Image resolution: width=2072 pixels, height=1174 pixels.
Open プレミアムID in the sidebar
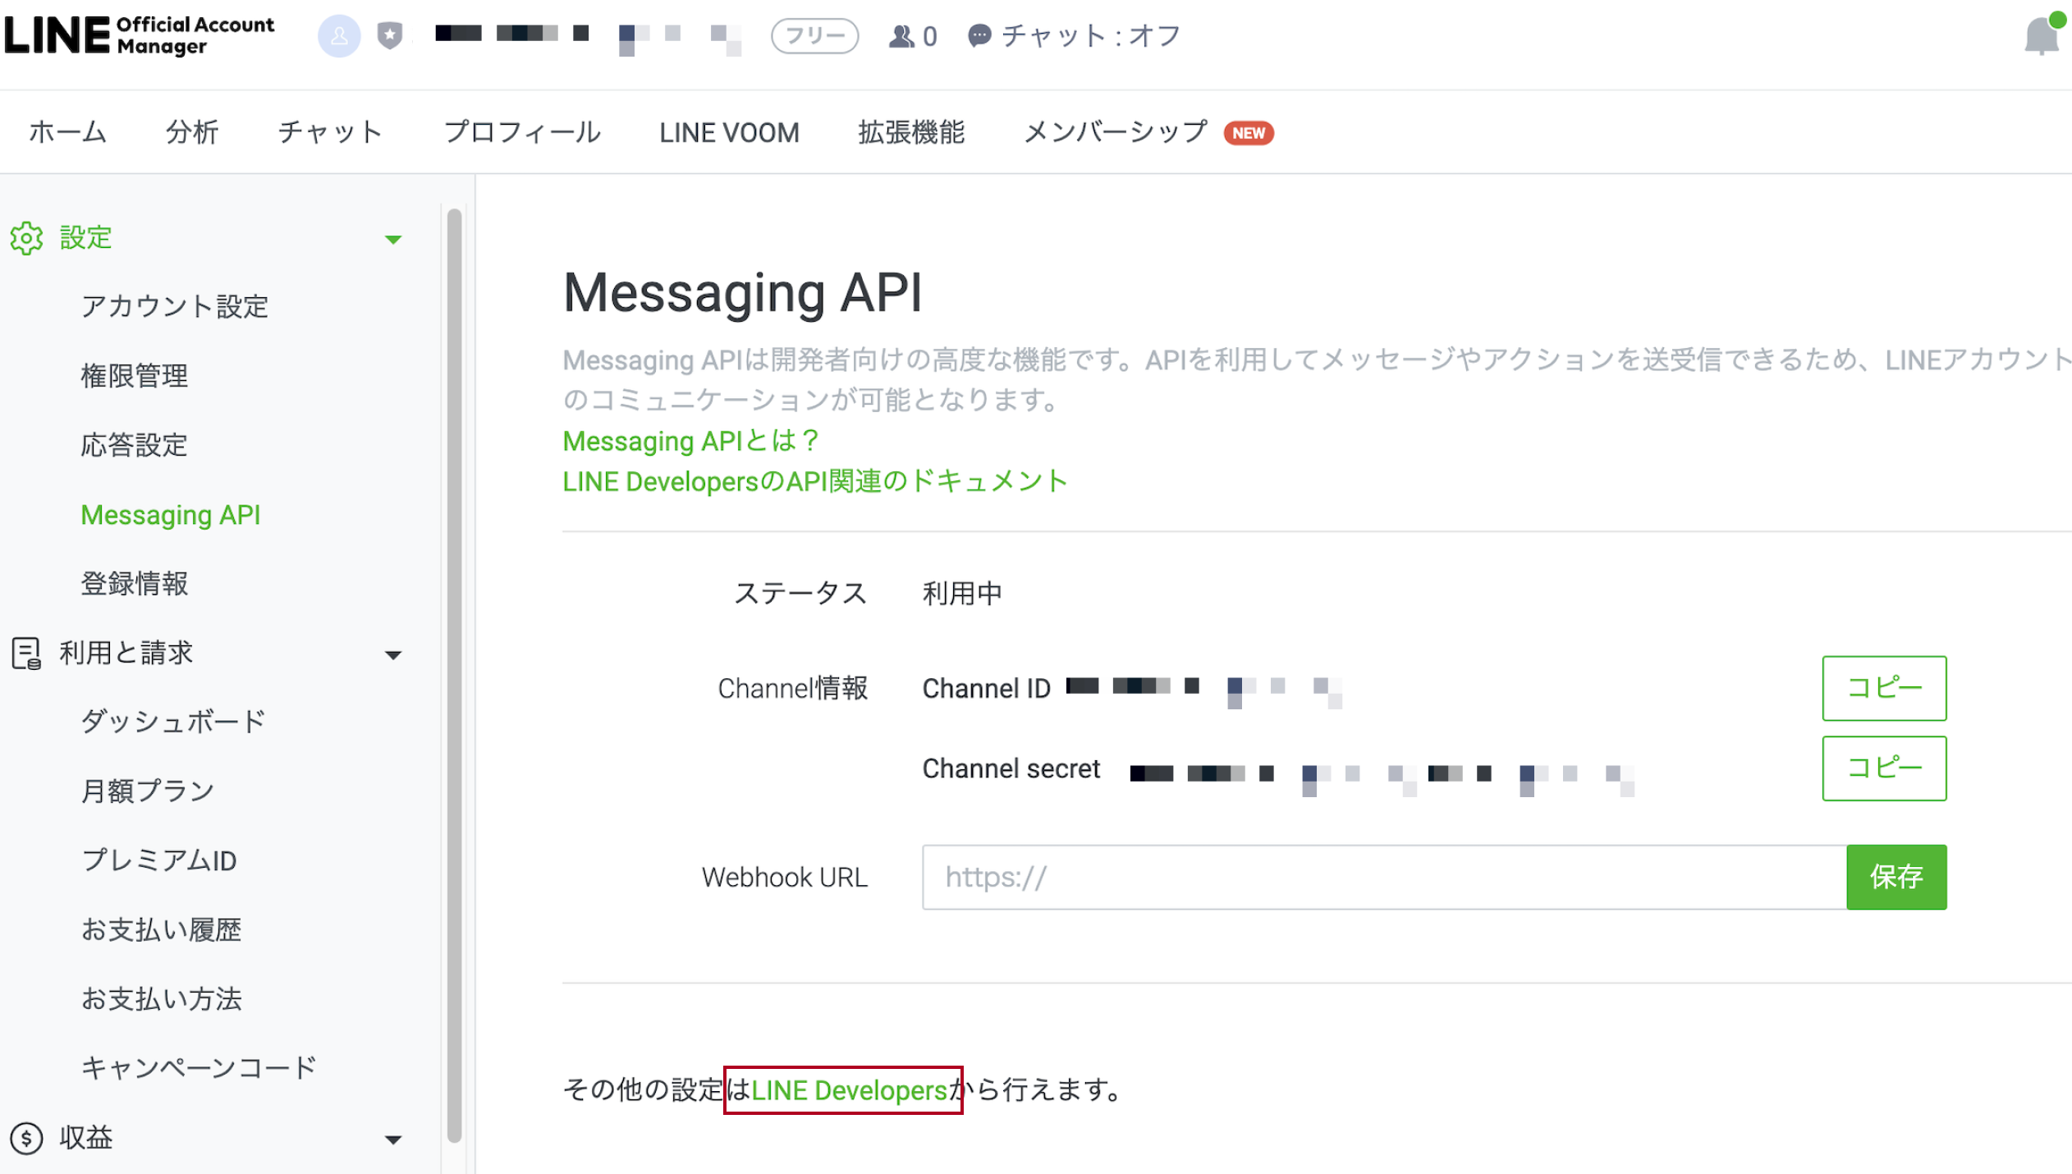[x=159, y=860]
